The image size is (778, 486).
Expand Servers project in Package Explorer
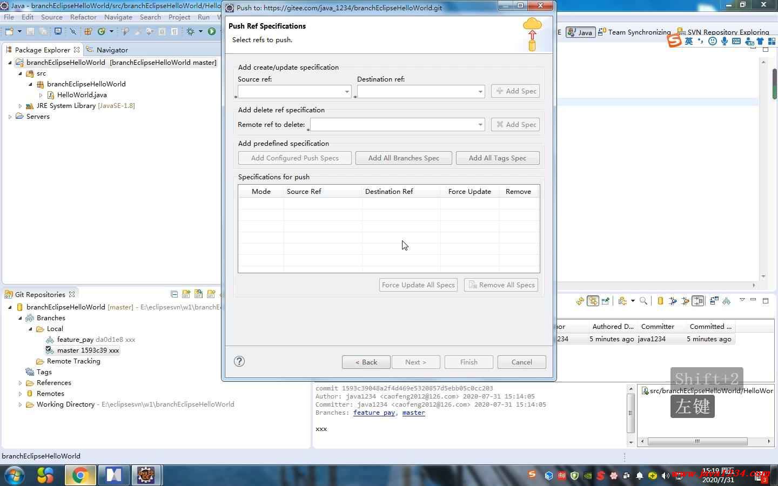tap(10, 117)
